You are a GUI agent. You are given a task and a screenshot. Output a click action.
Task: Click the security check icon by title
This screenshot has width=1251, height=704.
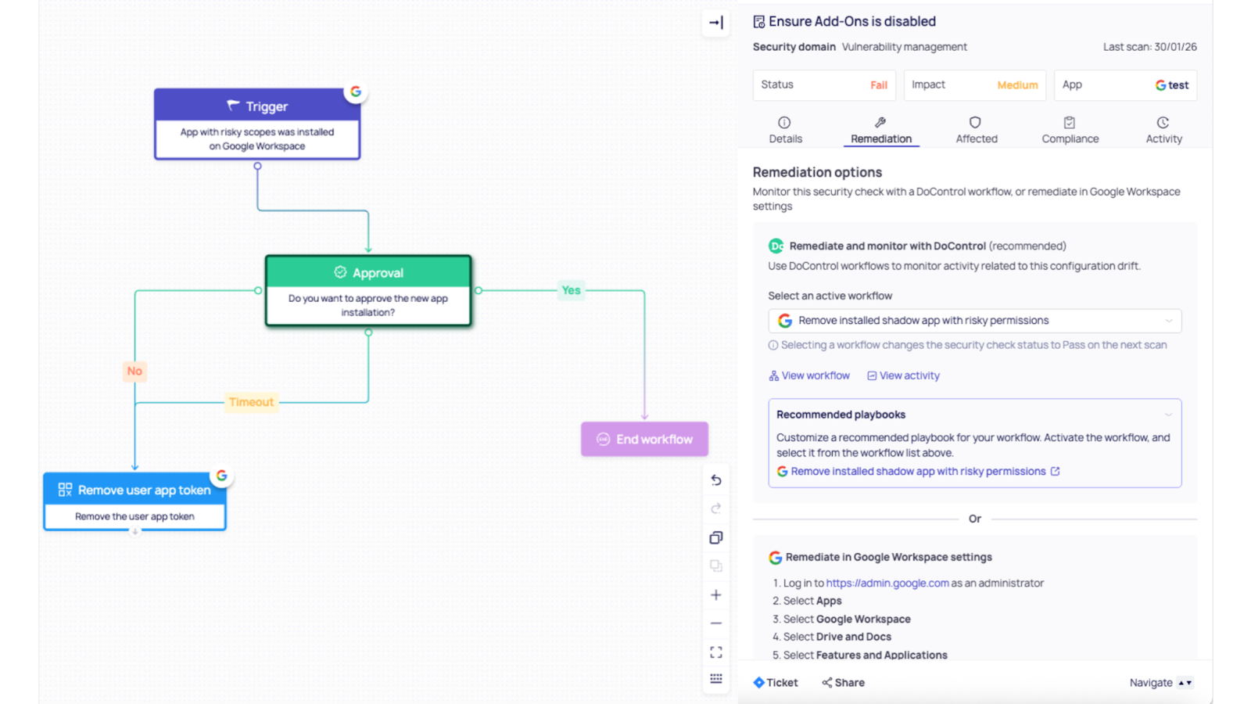pos(758,22)
